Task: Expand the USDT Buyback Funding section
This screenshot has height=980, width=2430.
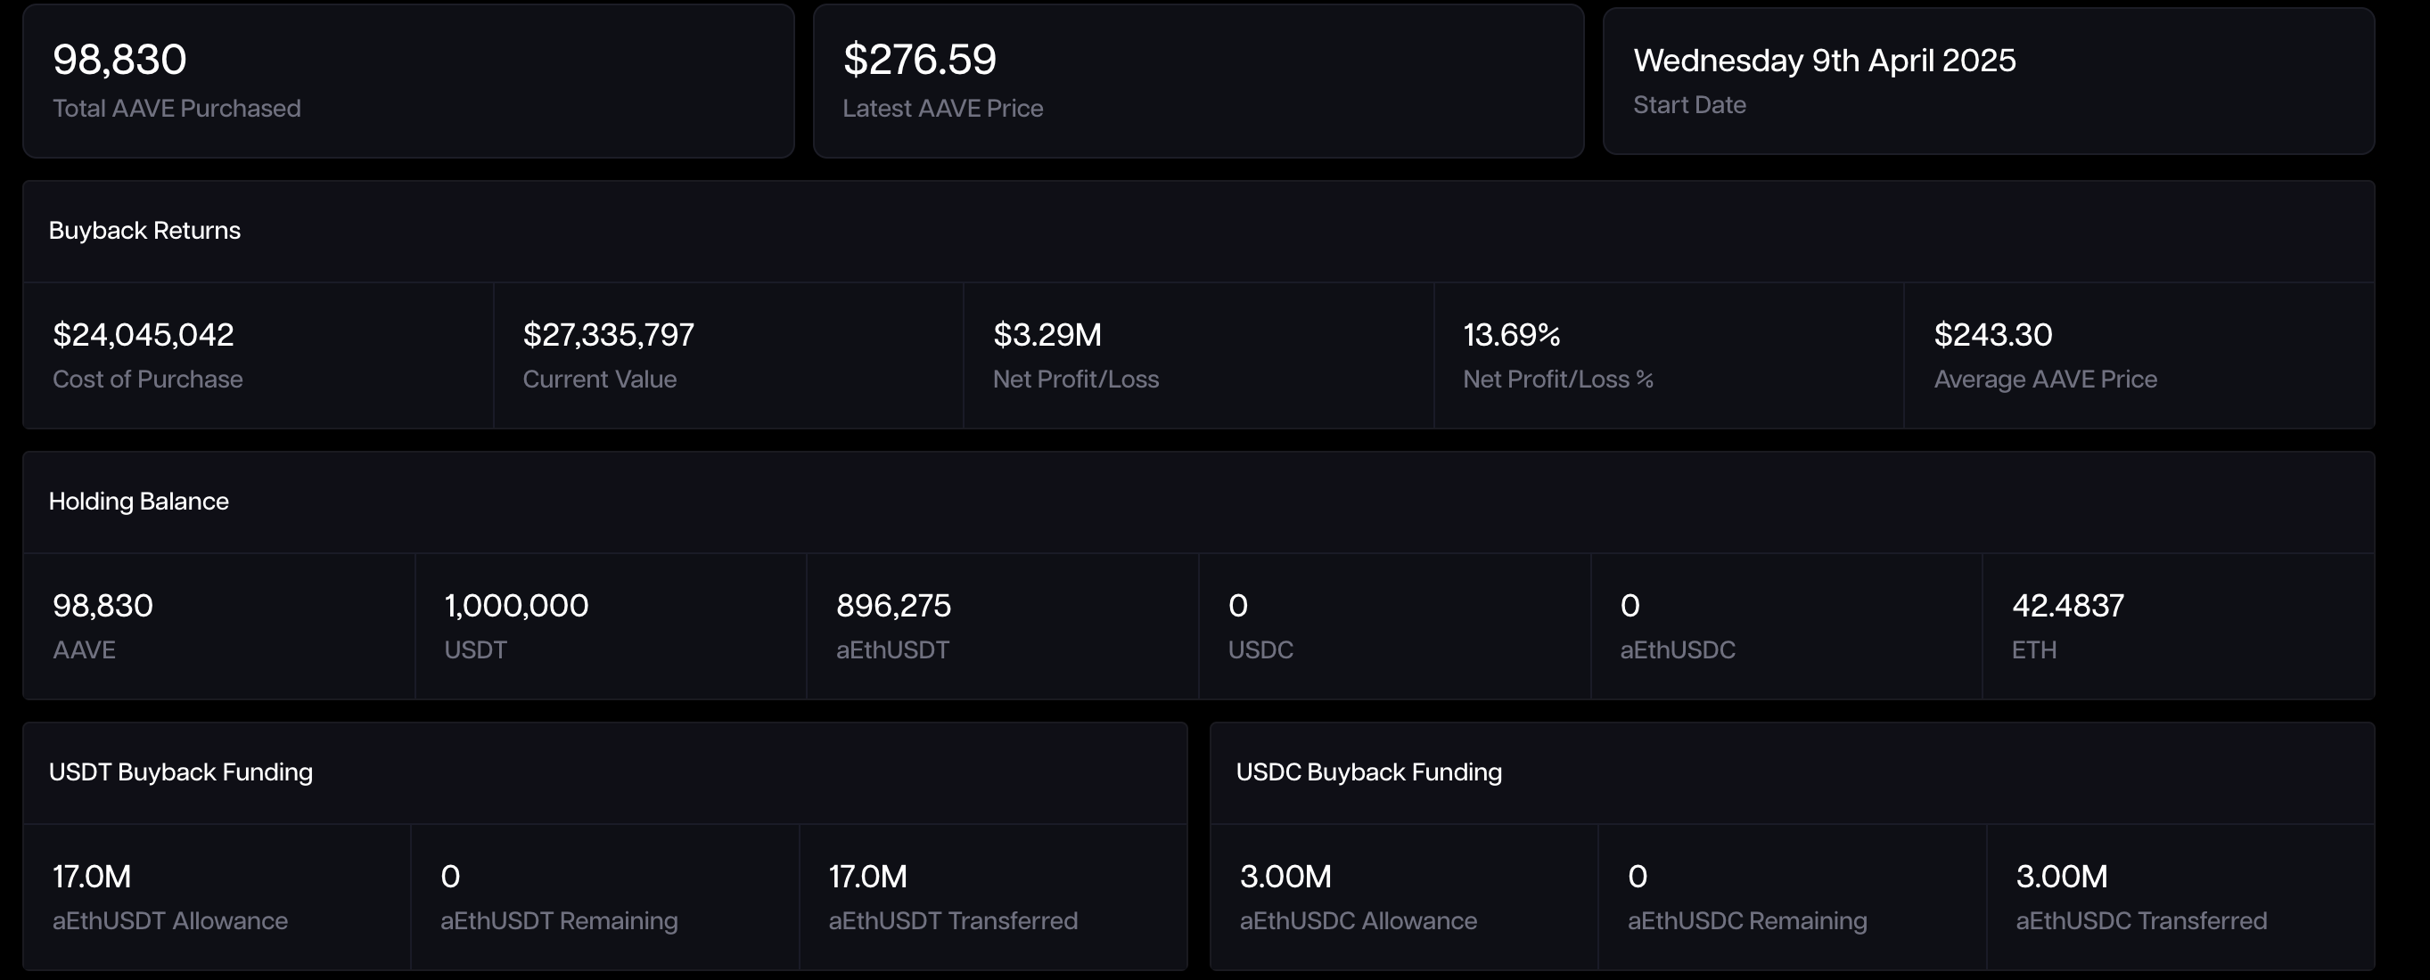Action: pyautogui.click(x=182, y=771)
